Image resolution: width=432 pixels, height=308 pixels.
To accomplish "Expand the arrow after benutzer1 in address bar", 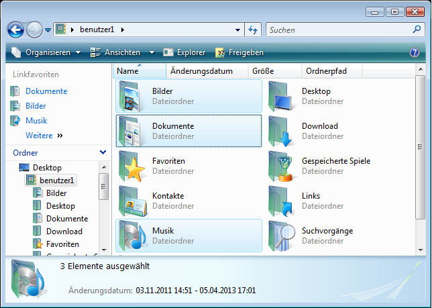I will (122, 30).
